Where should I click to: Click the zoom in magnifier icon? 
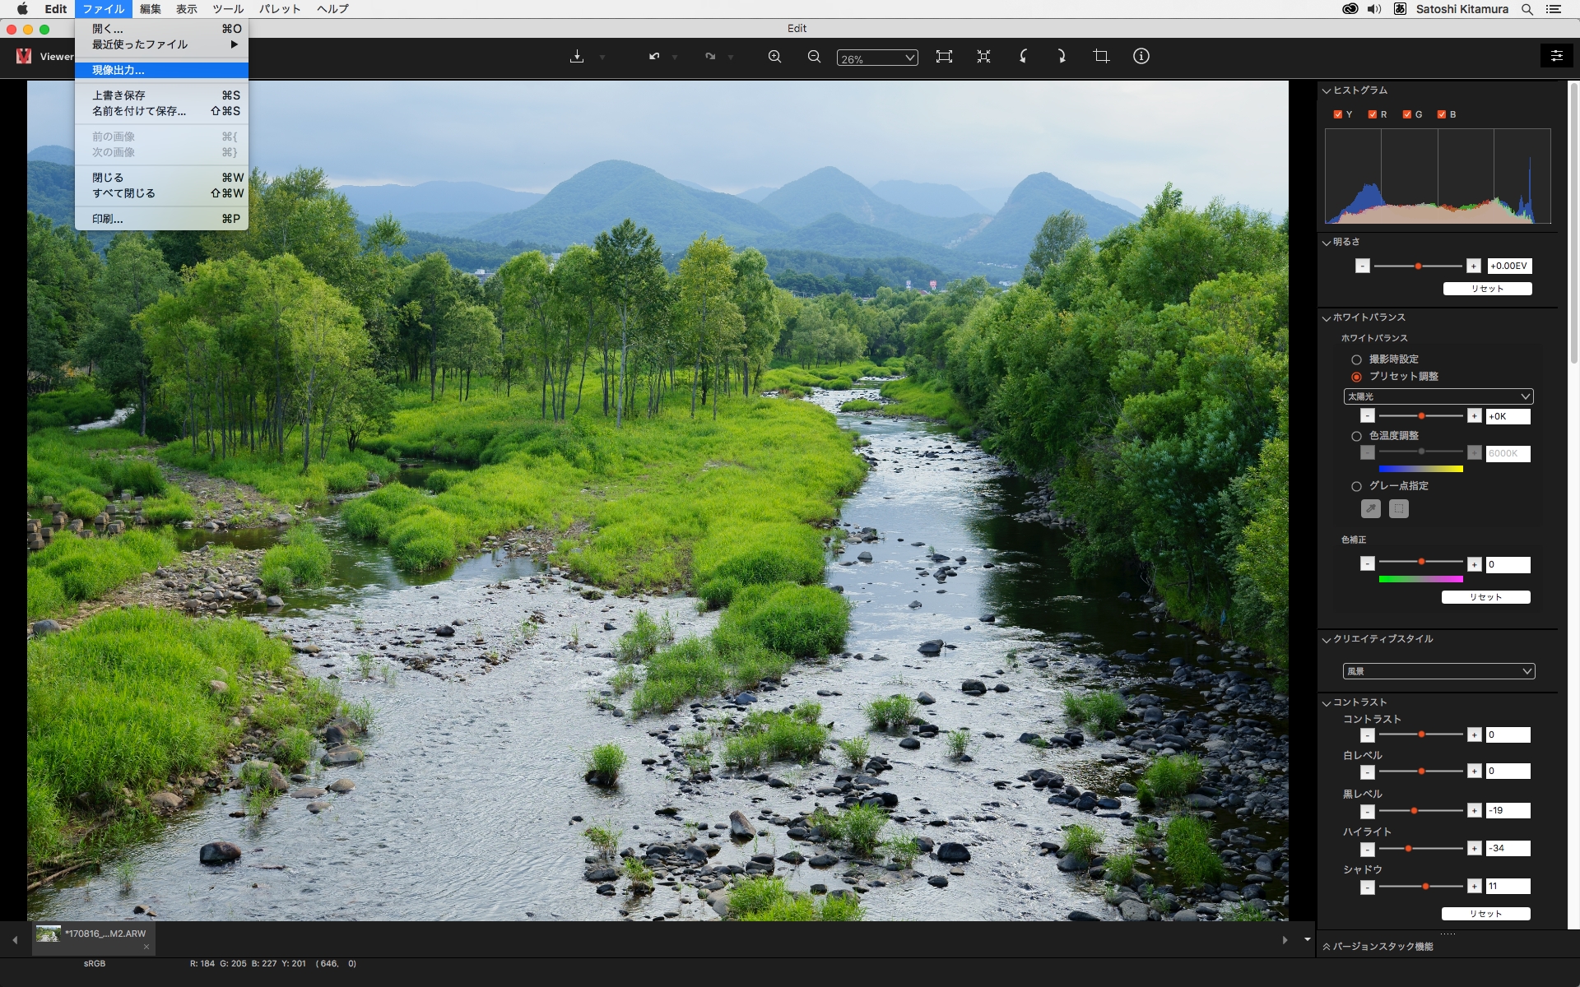pyautogui.click(x=774, y=57)
